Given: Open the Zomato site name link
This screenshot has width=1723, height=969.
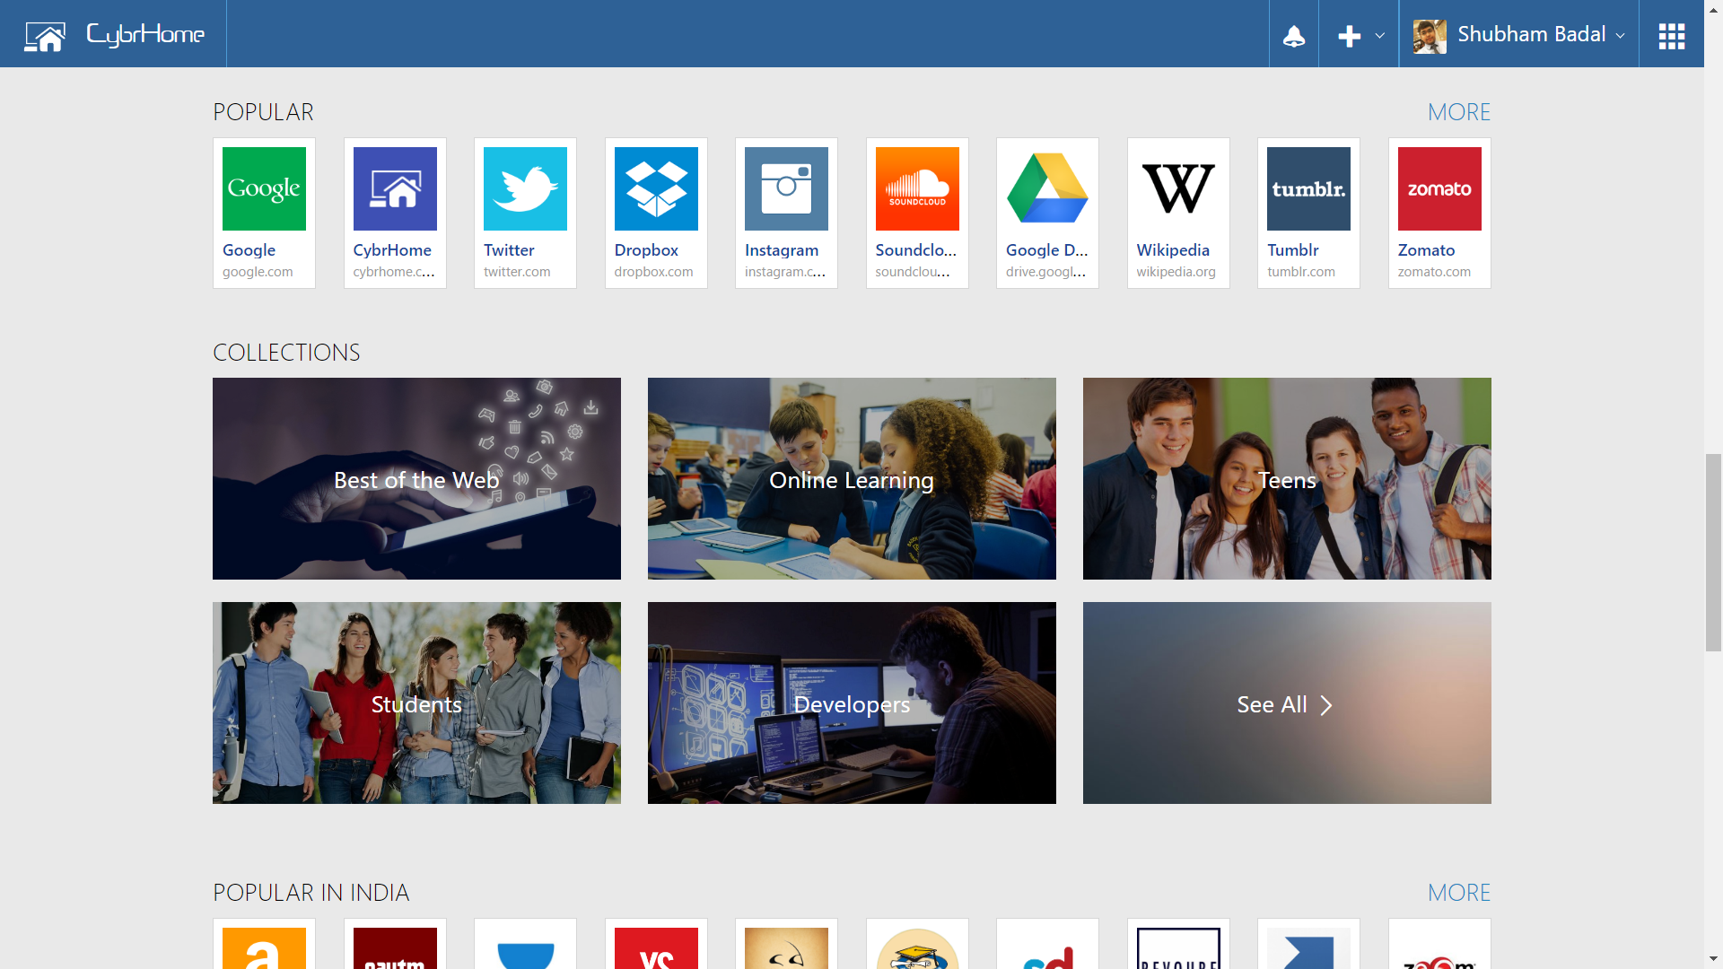Looking at the screenshot, I should click(1426, 250).
